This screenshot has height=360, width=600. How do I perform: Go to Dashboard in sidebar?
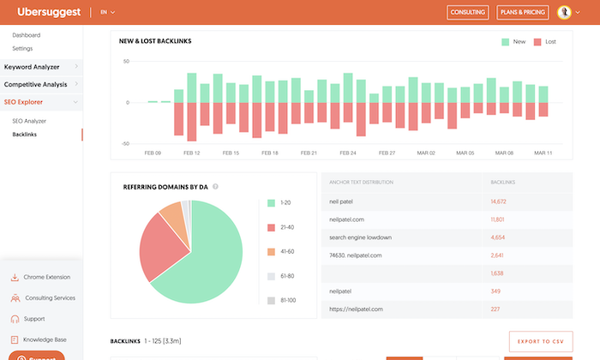pyautogui.click(x=26, y=35)
